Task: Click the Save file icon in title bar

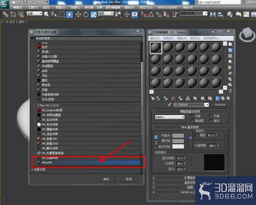Action: coord(25,2)
